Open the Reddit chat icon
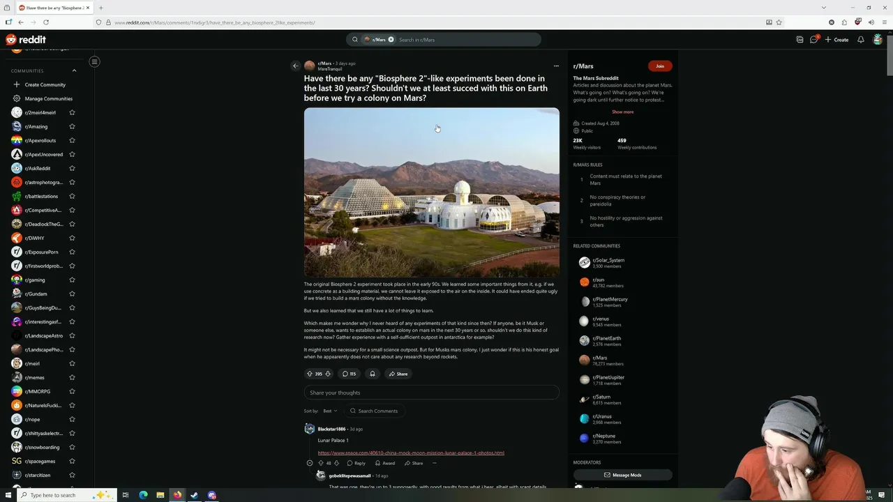The image size is (893, 502). [813, 40]
